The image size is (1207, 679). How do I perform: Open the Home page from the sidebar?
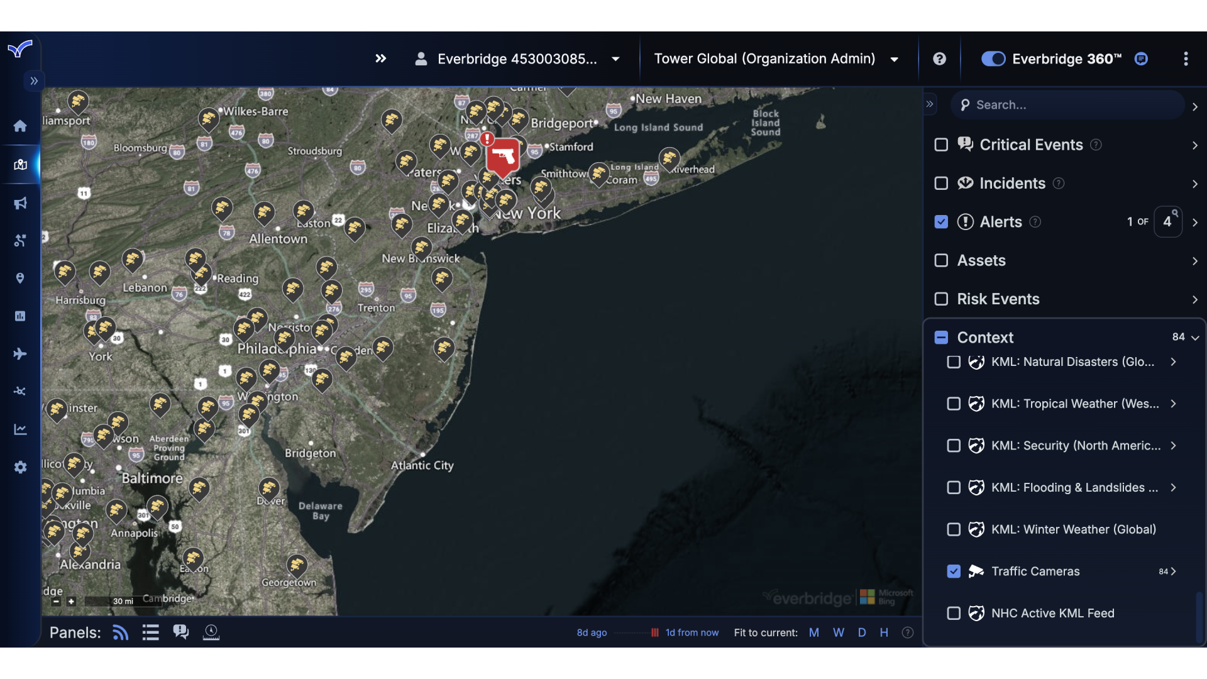click(20, 126)
